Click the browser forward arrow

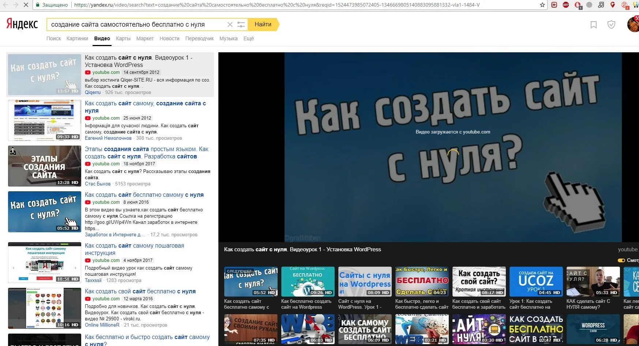coord(15,5)
